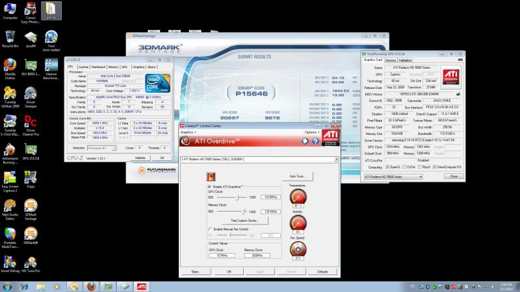Open Canon Easy-Photo desktop shortcut
This screenshot has height=292, width=520.
coord(31,12)
